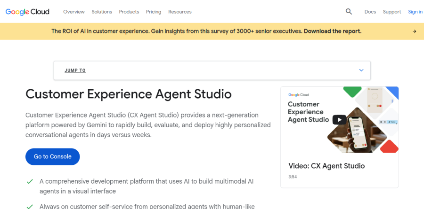Click the checkmark beside Always on customer self-service
The image size is (424, 209).
[30, 207]
